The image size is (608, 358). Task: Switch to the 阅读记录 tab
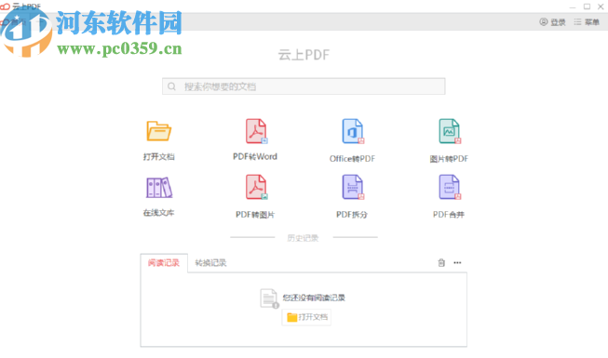click(164, 263)
